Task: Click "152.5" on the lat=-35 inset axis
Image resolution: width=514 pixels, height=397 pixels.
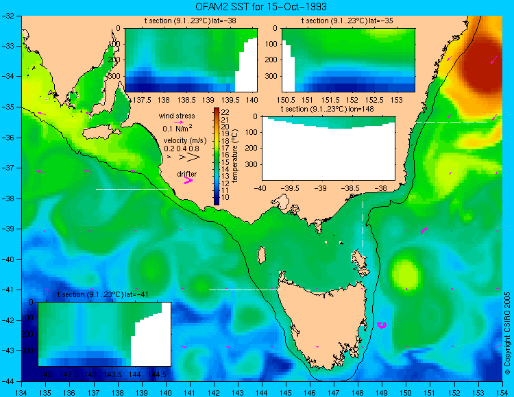Action: point(375,100)
